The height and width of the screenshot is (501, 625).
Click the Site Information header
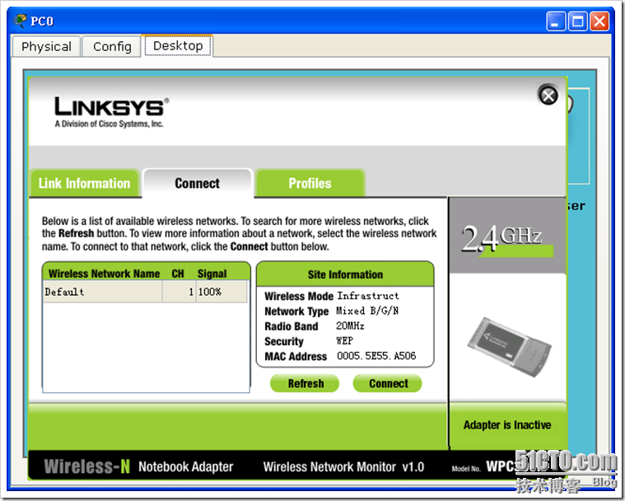pyautogui.click(x=345, y=274)
